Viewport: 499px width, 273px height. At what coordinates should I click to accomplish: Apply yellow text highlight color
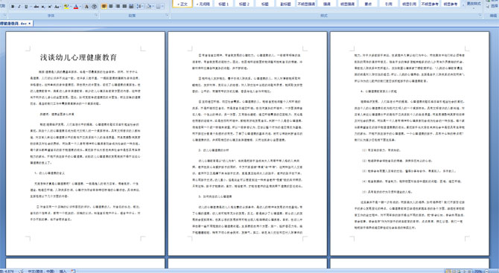pos(66,7)
